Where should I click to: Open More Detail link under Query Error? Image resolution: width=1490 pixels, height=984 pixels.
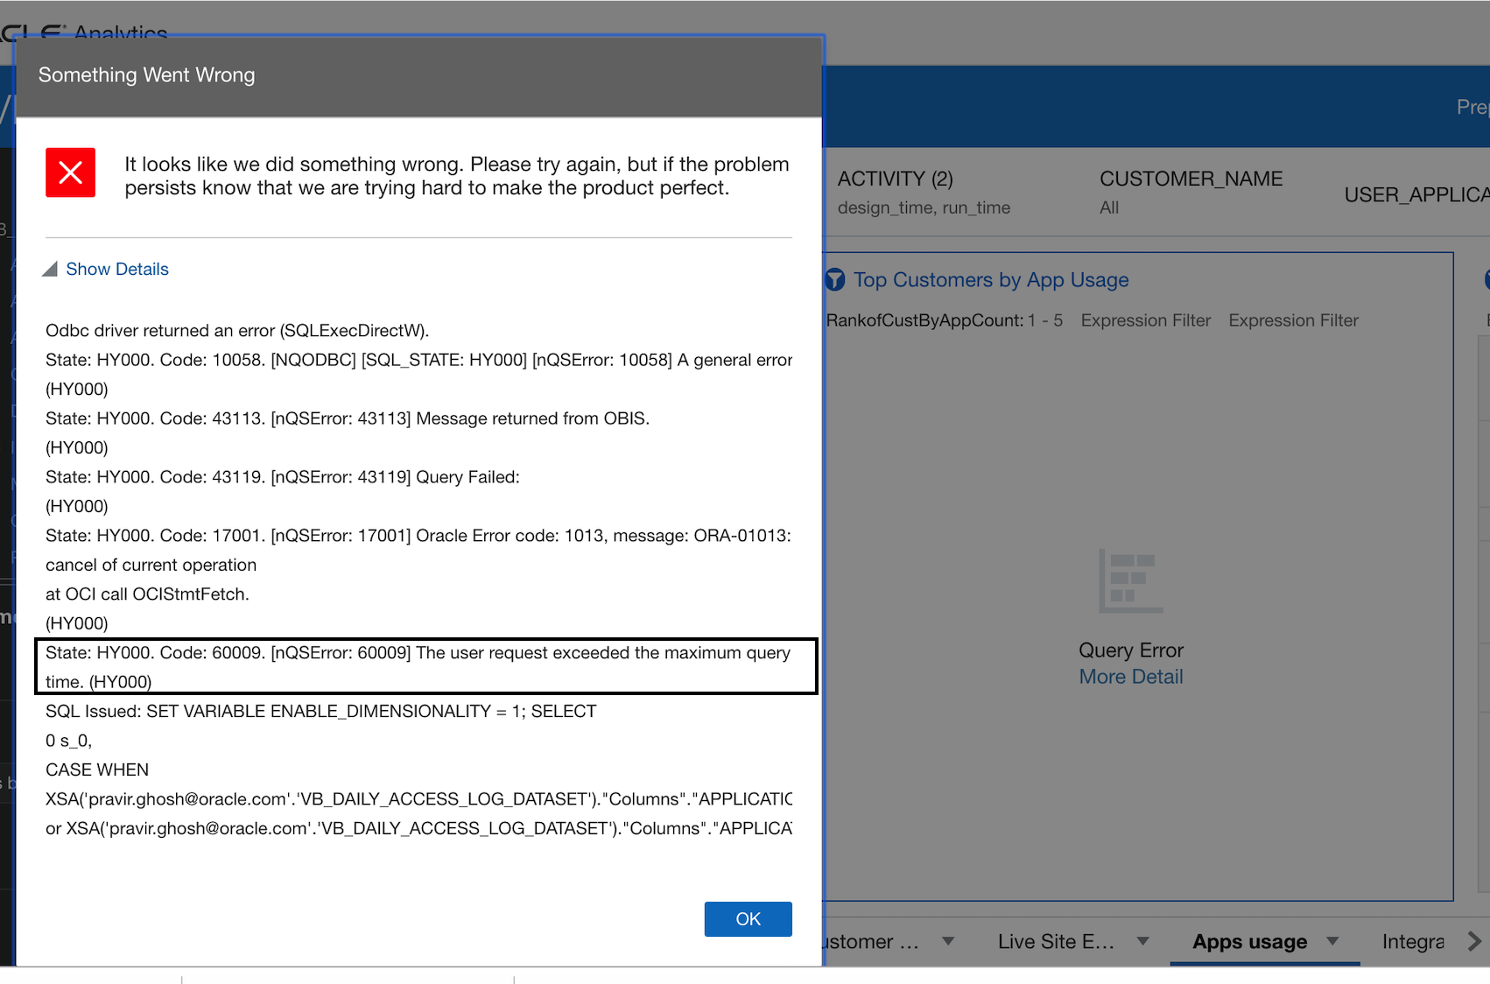click(1130, 677)
